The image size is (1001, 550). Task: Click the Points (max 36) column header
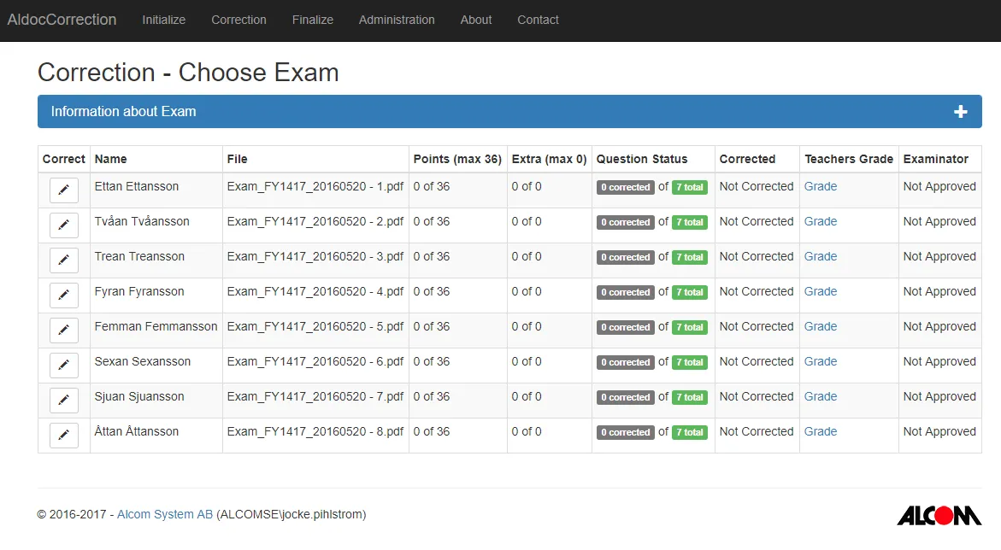(457, 160)
